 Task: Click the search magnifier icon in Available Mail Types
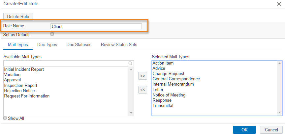pyautogui.click(x=130, y=63)
